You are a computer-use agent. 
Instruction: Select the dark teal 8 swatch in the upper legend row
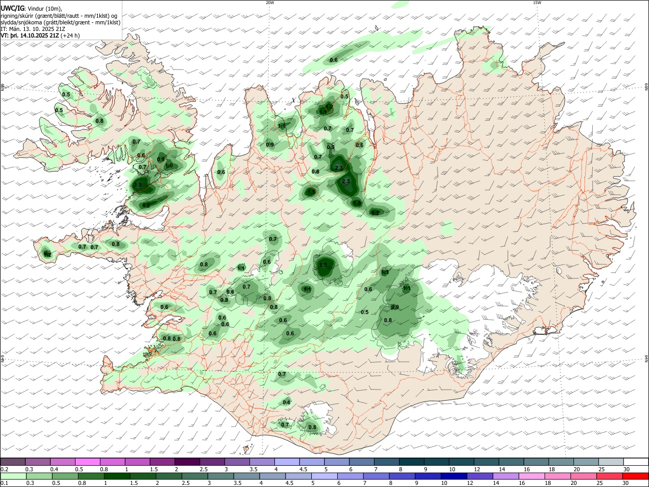[x=412, y=462]
